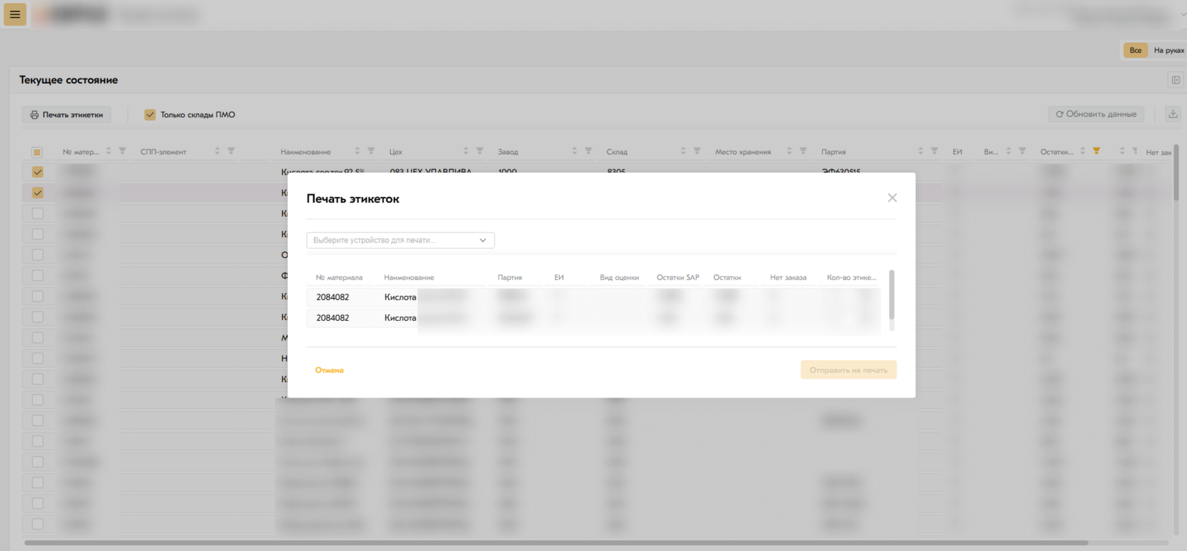Viewport: 1187px width, 551px height.
Task: Click the download export icon
Action: [1173, 114]
